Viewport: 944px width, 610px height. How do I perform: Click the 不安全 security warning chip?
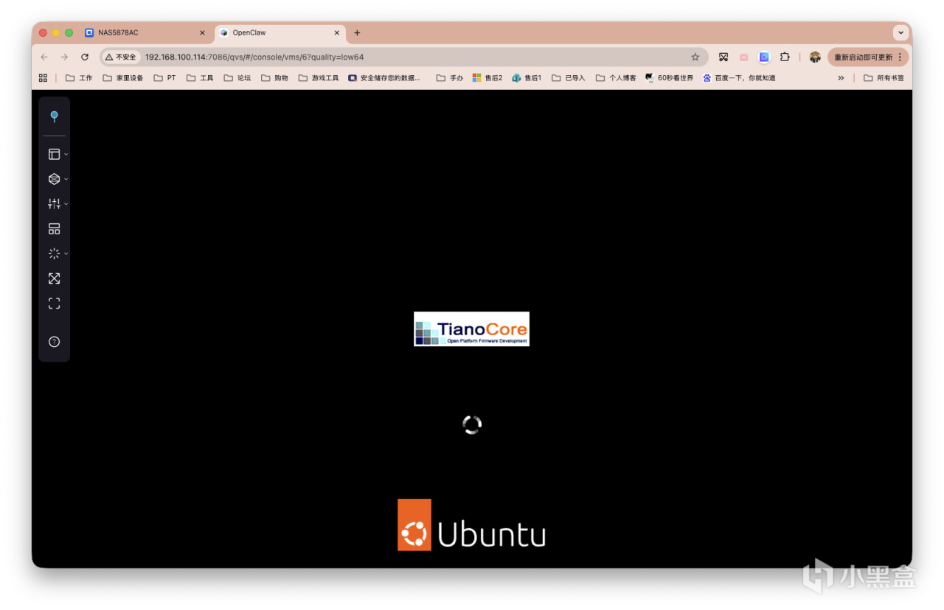click(120, 57)
